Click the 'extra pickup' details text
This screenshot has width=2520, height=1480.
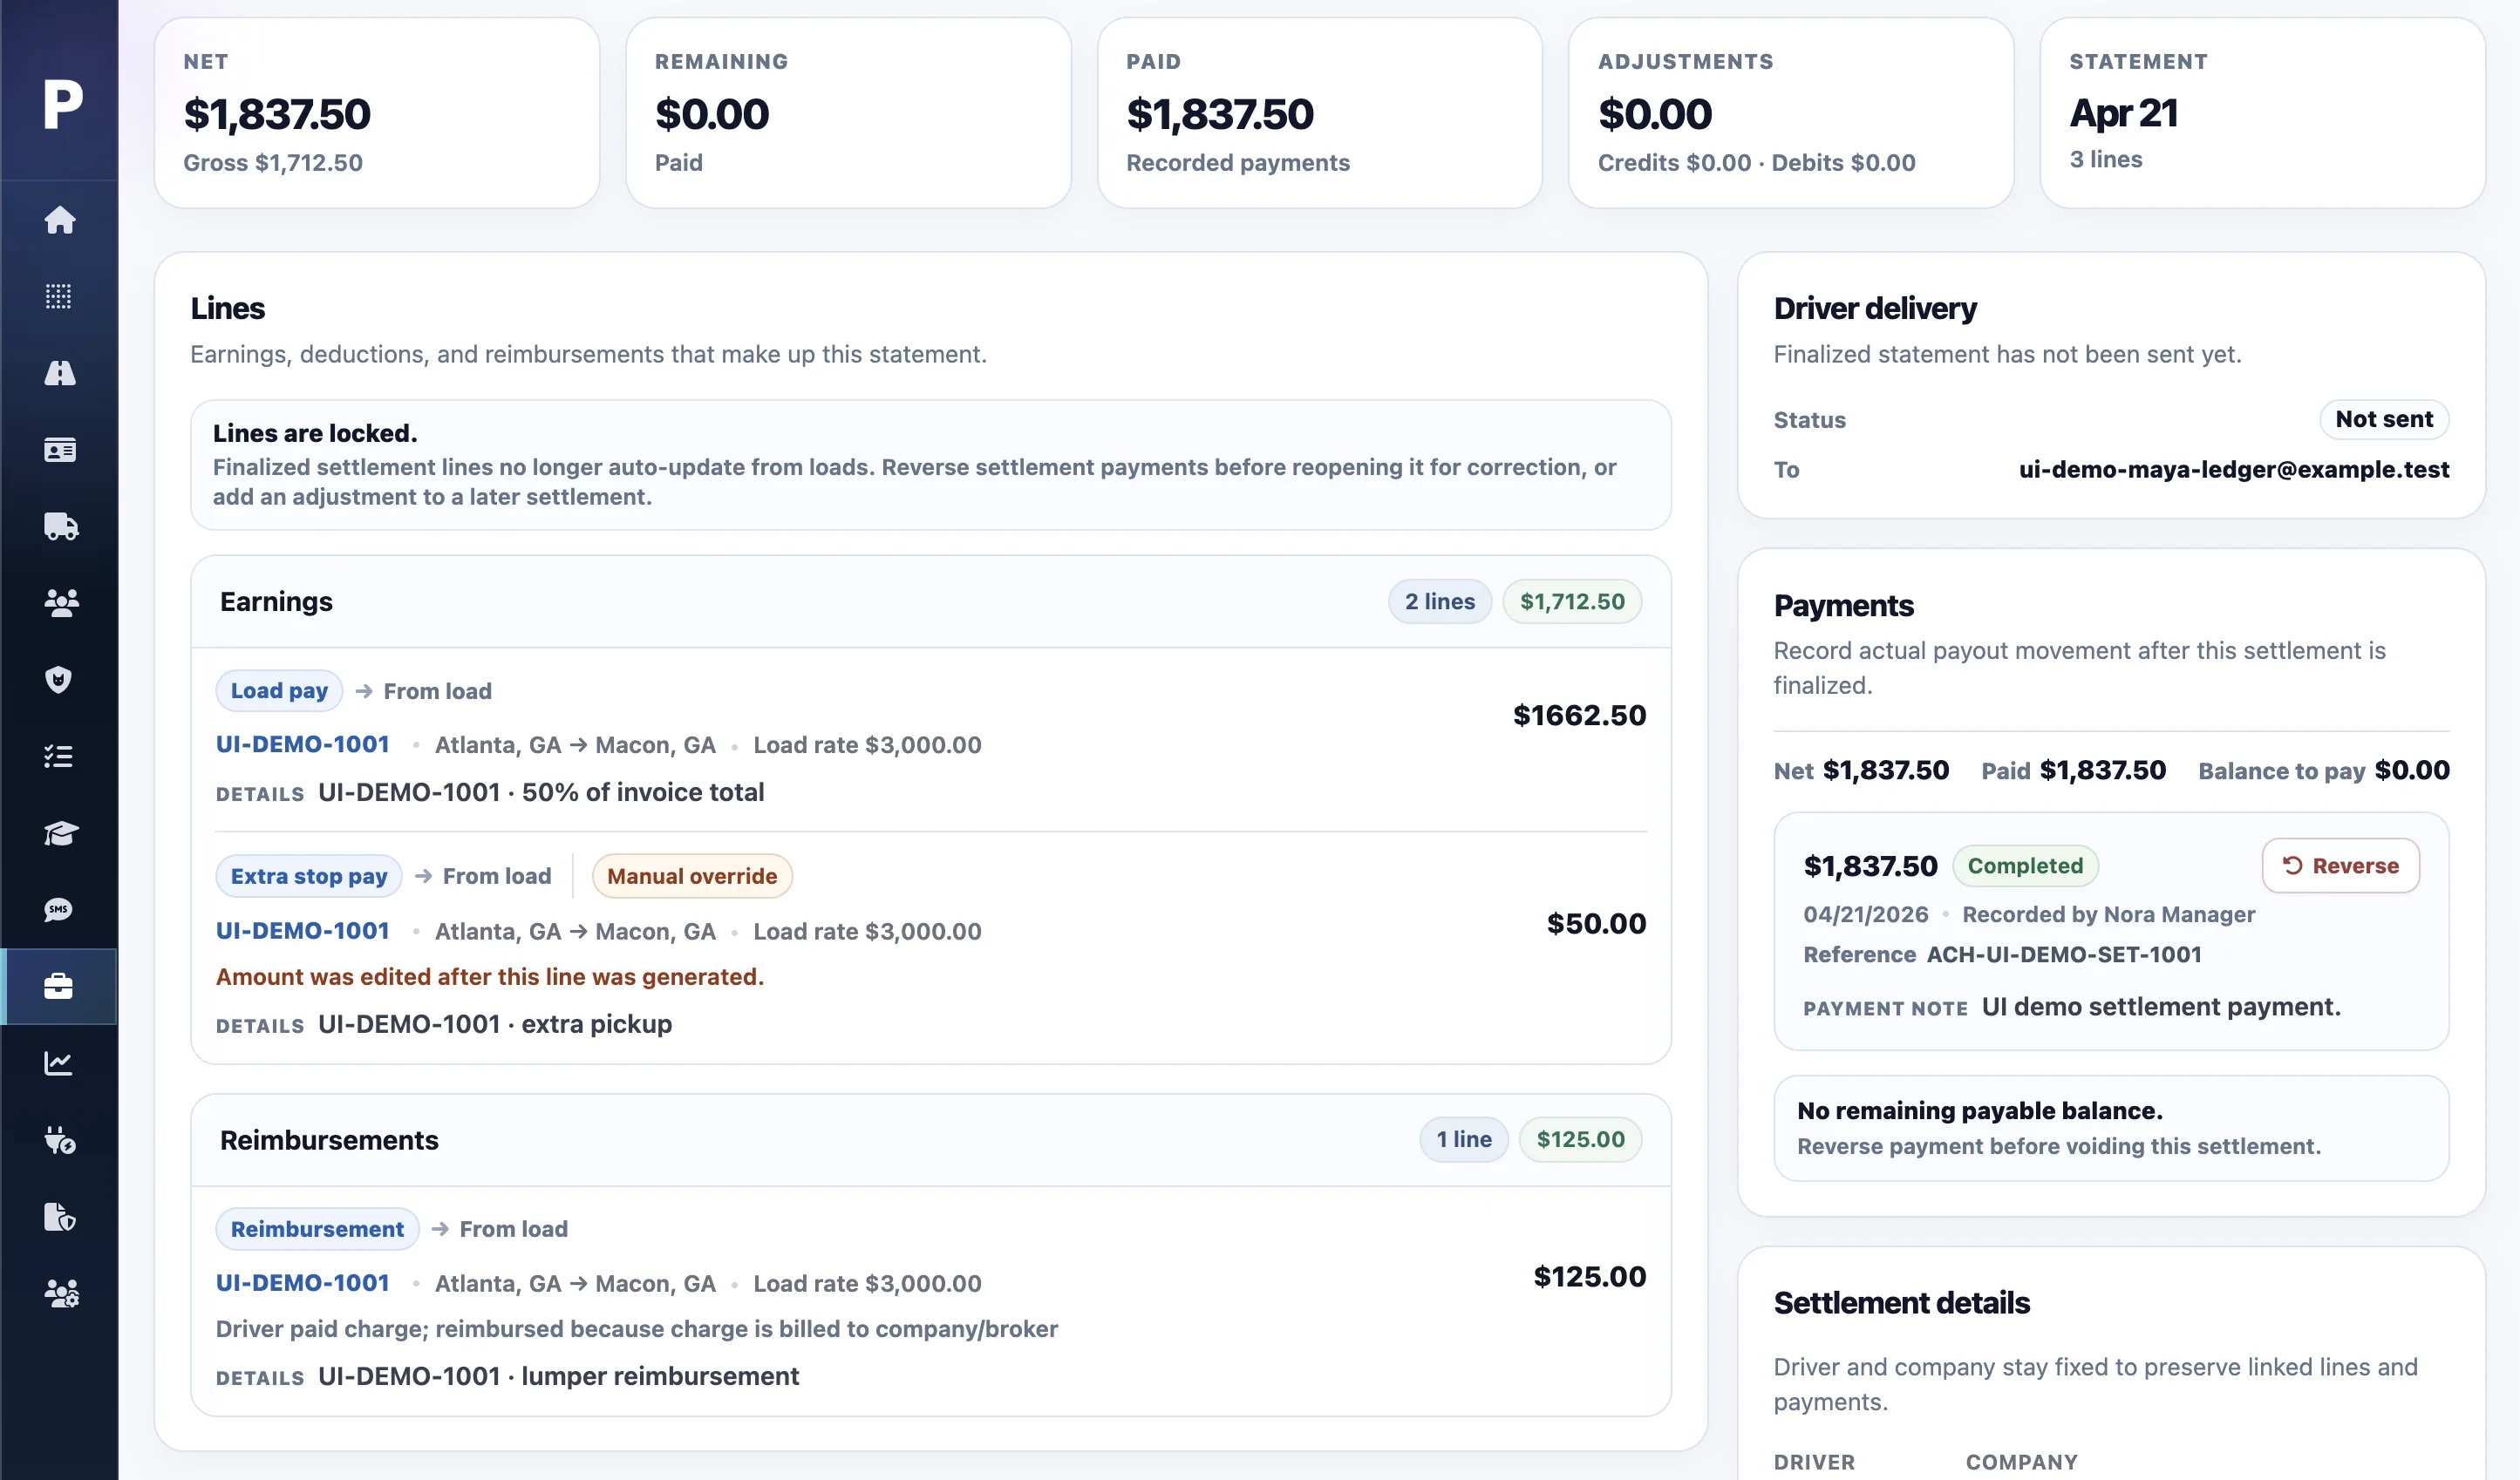tap(597, 1024)
